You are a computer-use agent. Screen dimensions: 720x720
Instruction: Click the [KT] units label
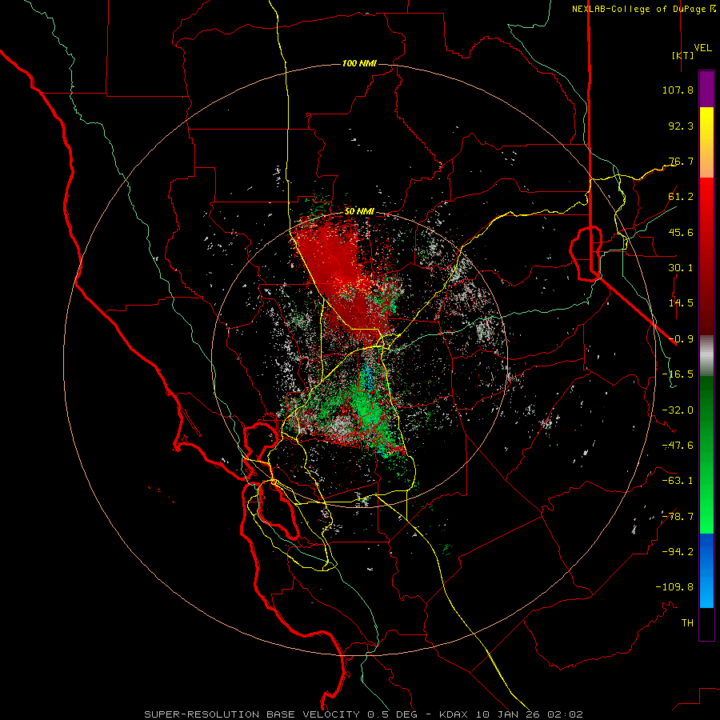click(682, 55)
